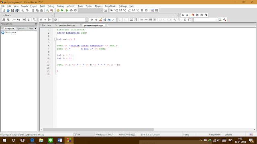The height and width of the screenshot is (144, 257).
Task: Open the Settings menu
Action: click(123, 6)
